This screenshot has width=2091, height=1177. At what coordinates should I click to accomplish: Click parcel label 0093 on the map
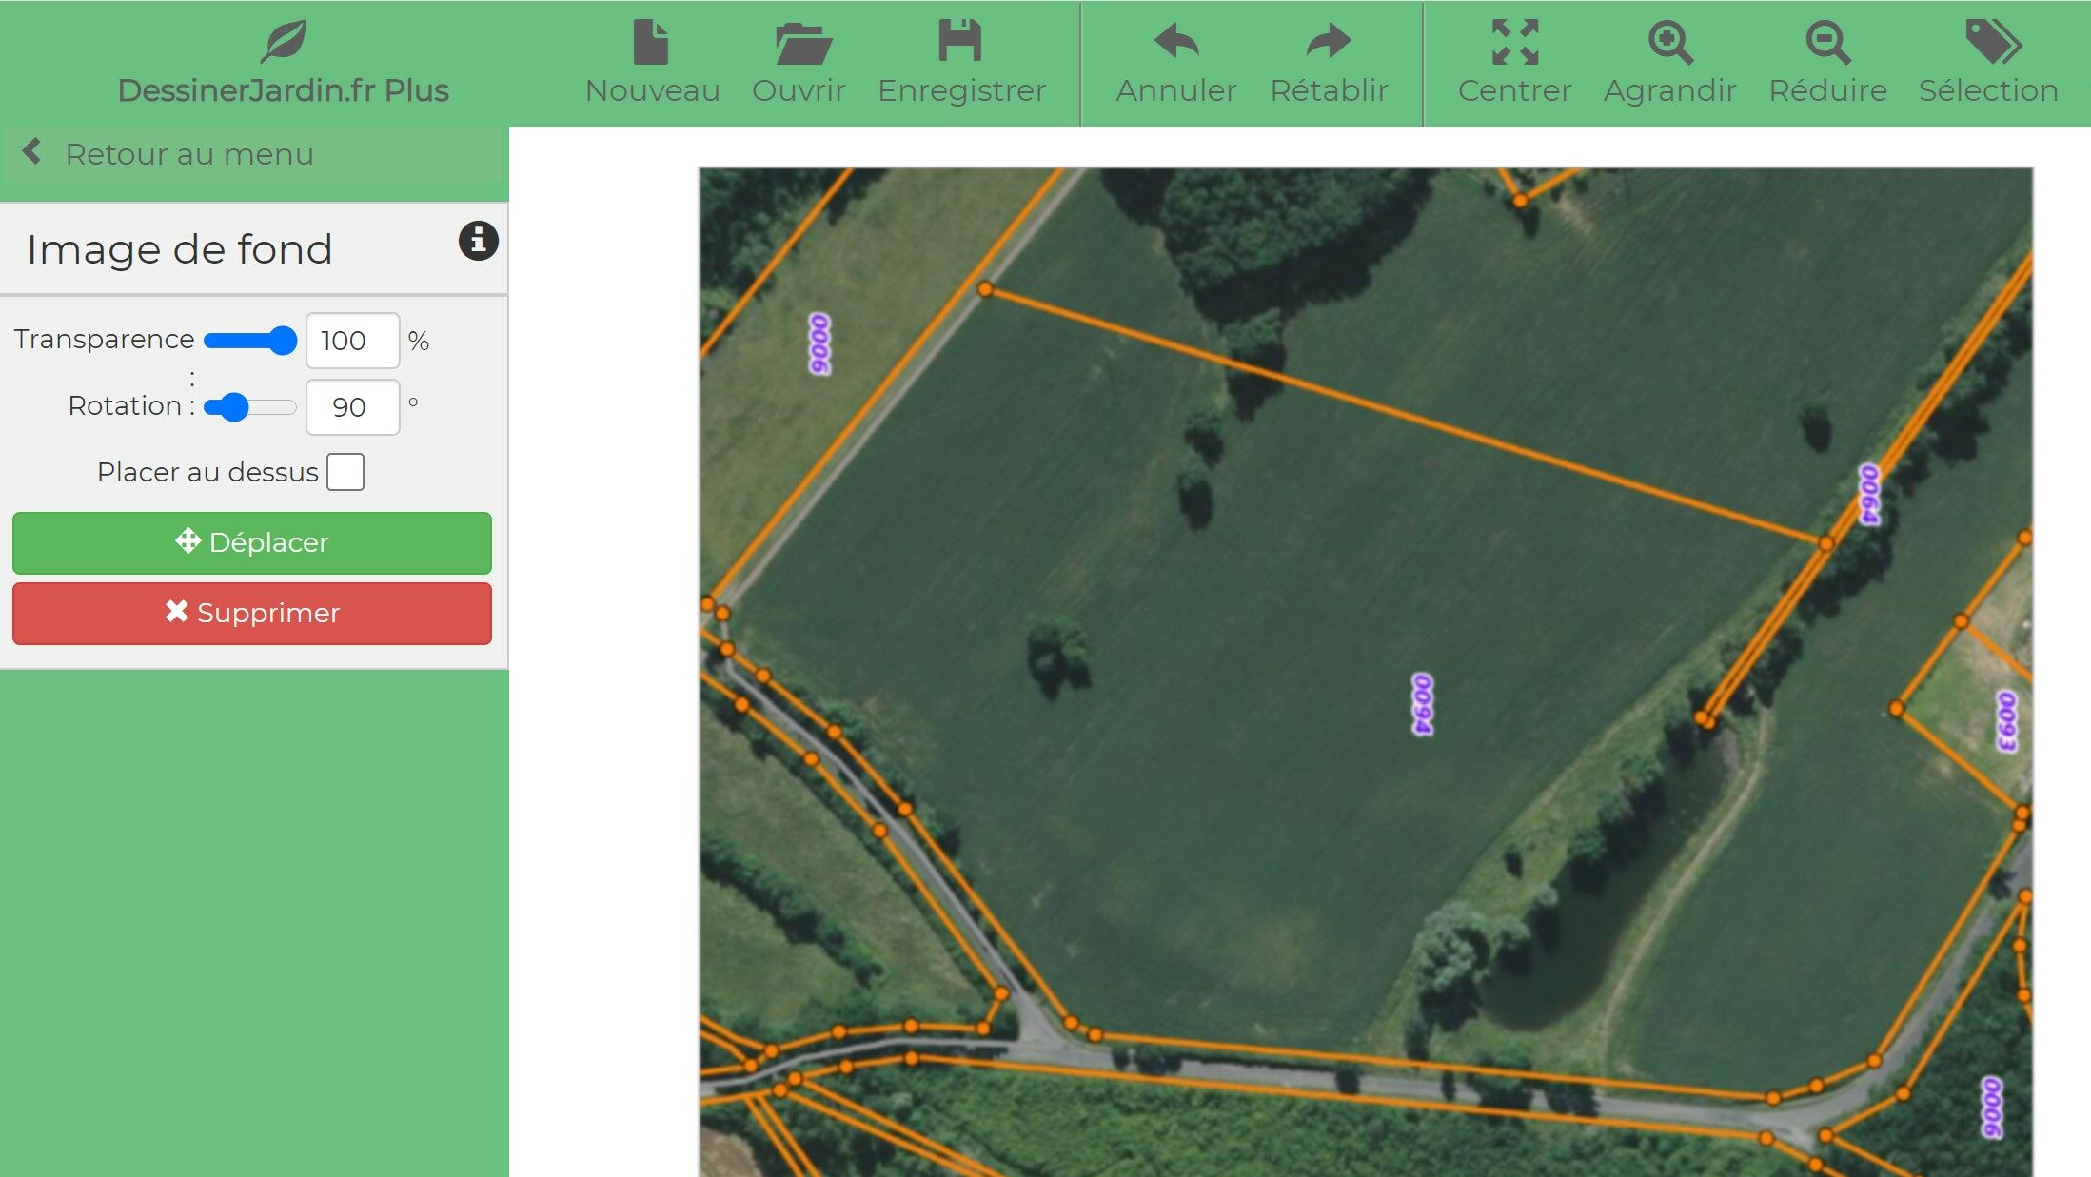(x=2006, y=721)
